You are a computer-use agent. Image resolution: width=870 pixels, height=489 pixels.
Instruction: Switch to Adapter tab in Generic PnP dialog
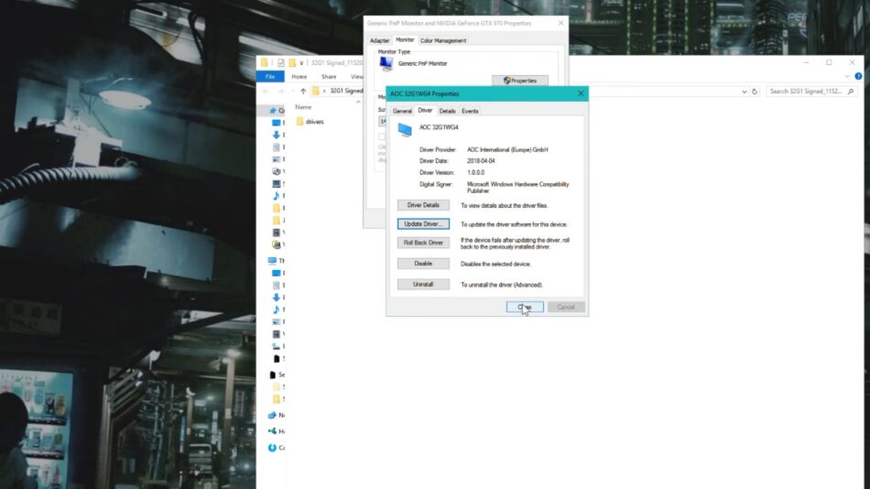pos(379,40)
